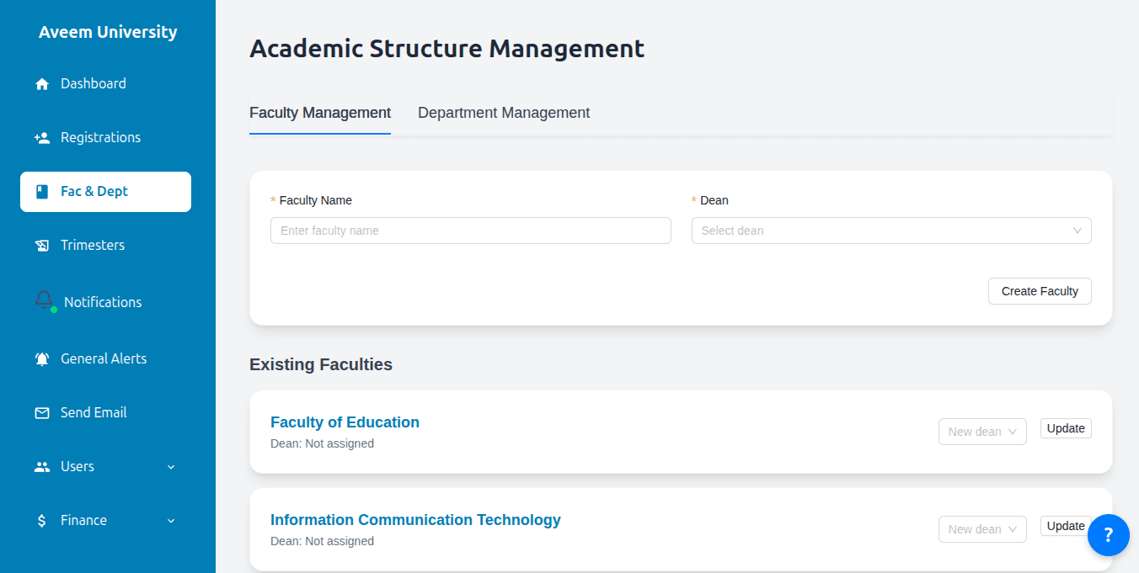Open the Faculty of Education link
Screen dimensions: 1139x573
(345, 422)
